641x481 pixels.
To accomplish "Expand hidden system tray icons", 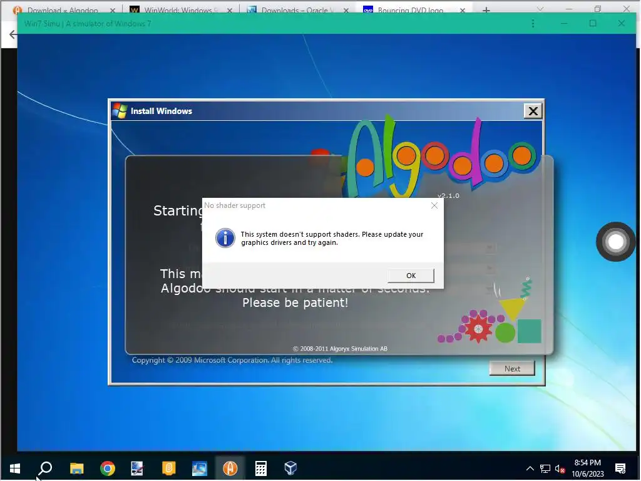I will click(530, 468).
